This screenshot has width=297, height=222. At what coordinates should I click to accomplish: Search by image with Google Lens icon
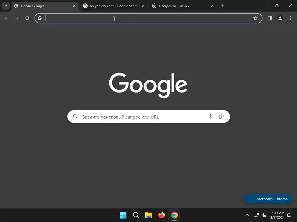[x=221, y=117]
